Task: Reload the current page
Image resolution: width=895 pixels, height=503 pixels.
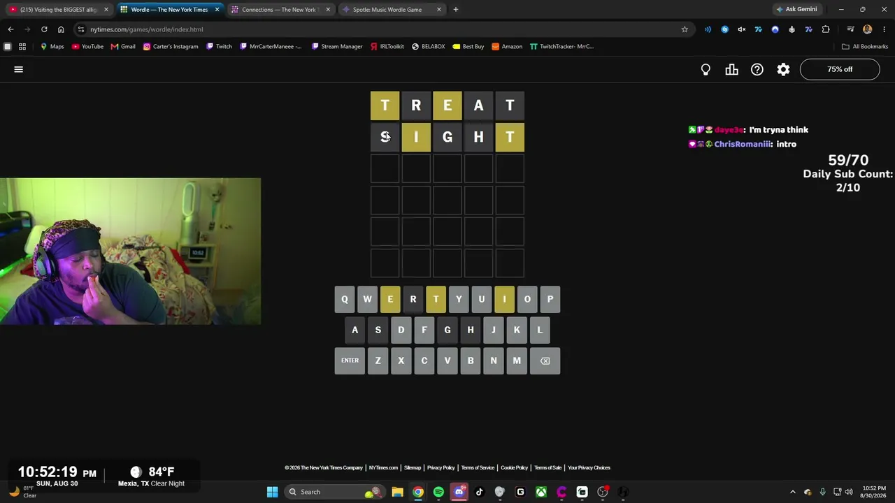Action: [x=44, y=29]
